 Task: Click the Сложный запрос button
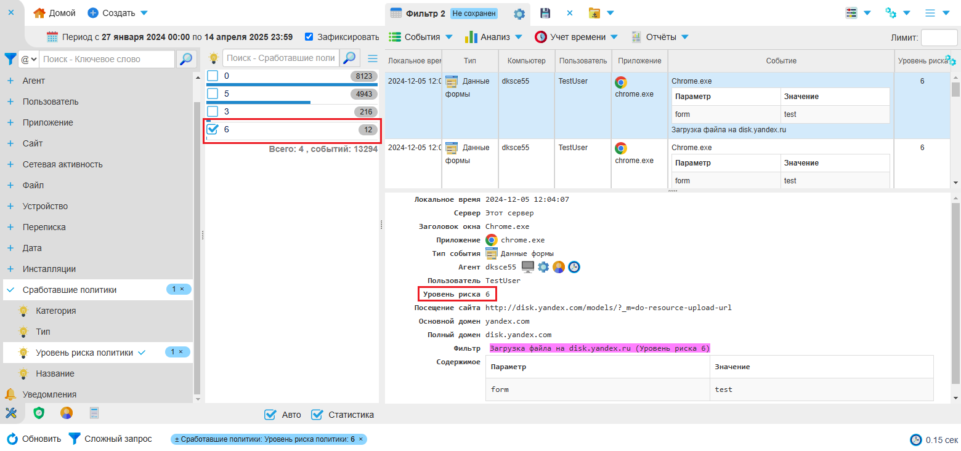(x=110, y=439)
